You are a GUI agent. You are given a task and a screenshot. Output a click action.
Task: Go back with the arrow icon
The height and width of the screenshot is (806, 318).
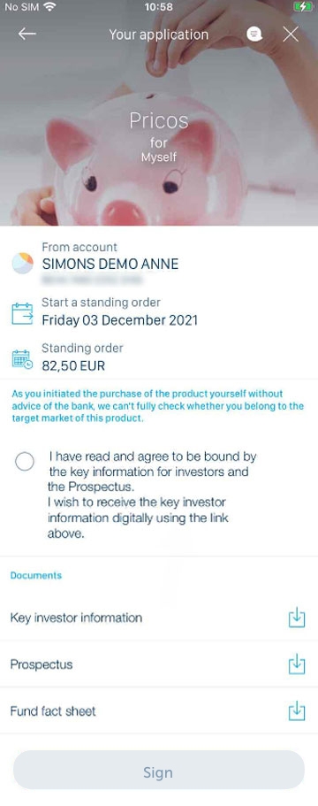click(x=27, y=35)
